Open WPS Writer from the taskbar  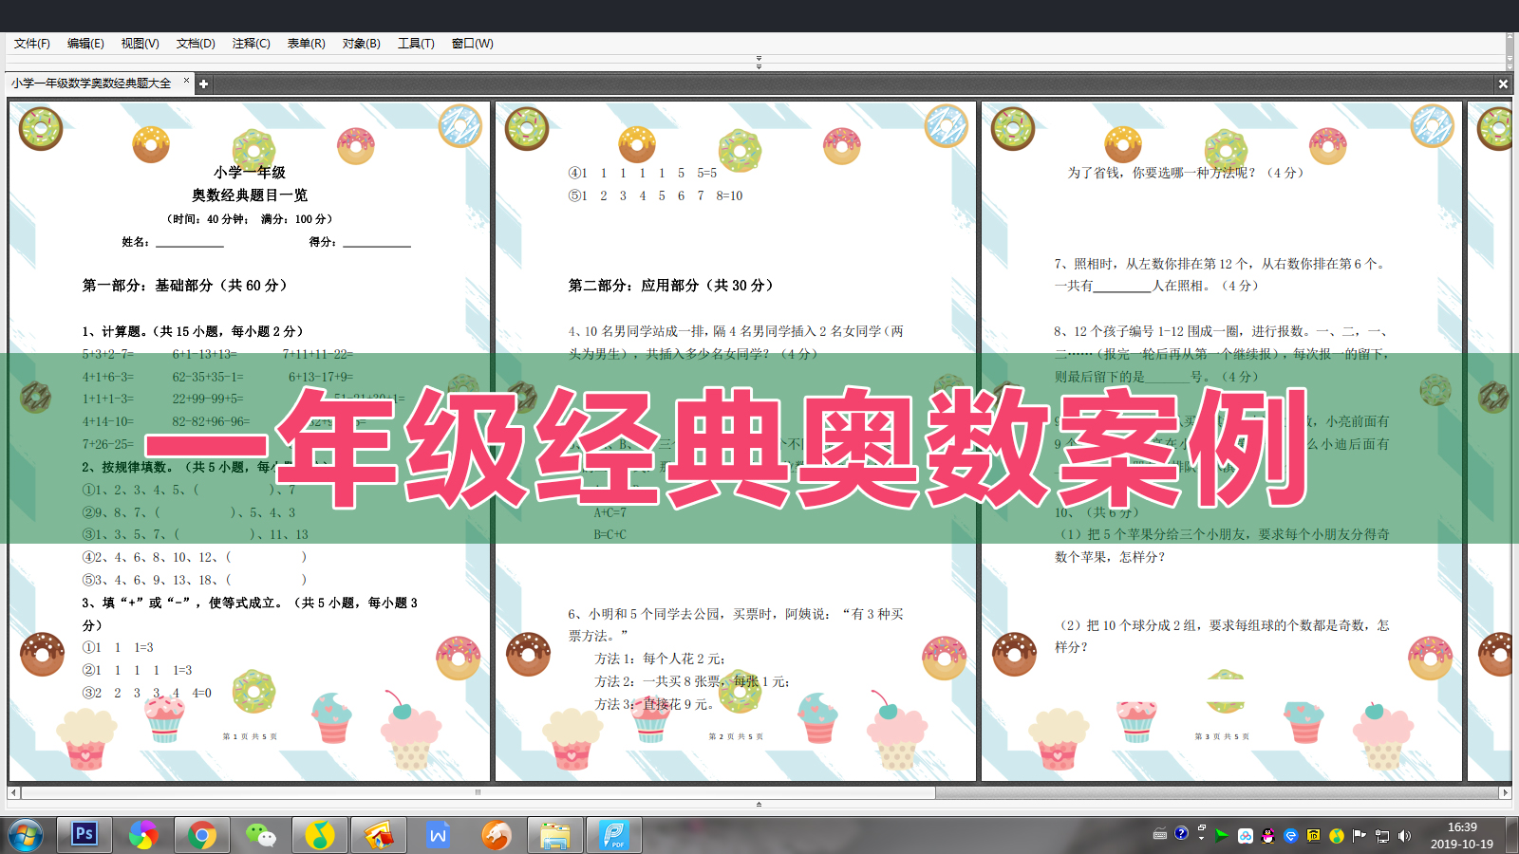click(x=438, y=835)
